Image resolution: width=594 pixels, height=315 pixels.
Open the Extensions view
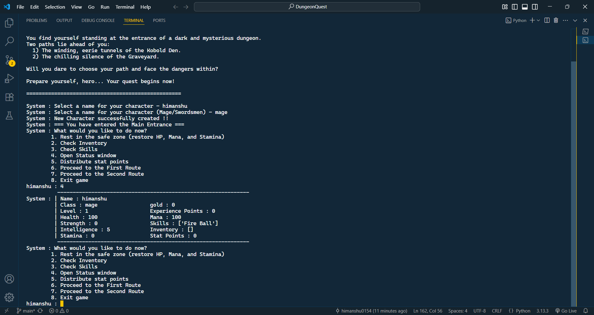pos(9,97)
